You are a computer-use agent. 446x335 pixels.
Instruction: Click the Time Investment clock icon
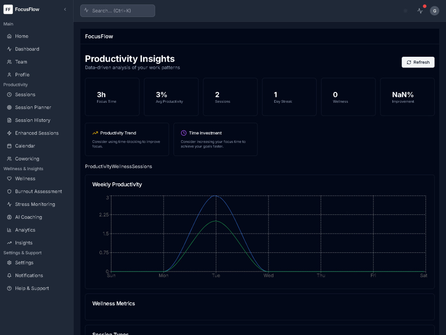coord(184,133)
